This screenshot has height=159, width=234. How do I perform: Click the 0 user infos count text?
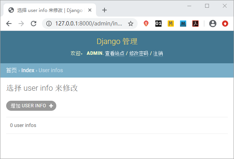tap(23, 125)
